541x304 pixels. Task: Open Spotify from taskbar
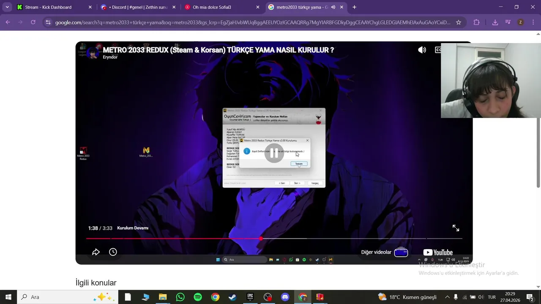pyautogui.click(x=198, y=297)
